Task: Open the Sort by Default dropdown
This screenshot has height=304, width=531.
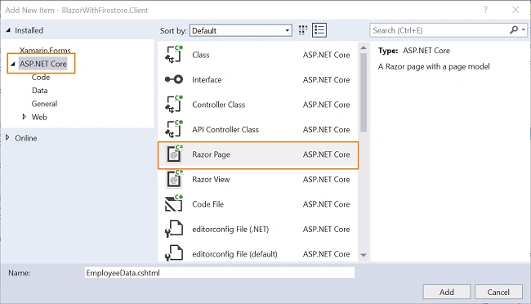Action: 241,30
